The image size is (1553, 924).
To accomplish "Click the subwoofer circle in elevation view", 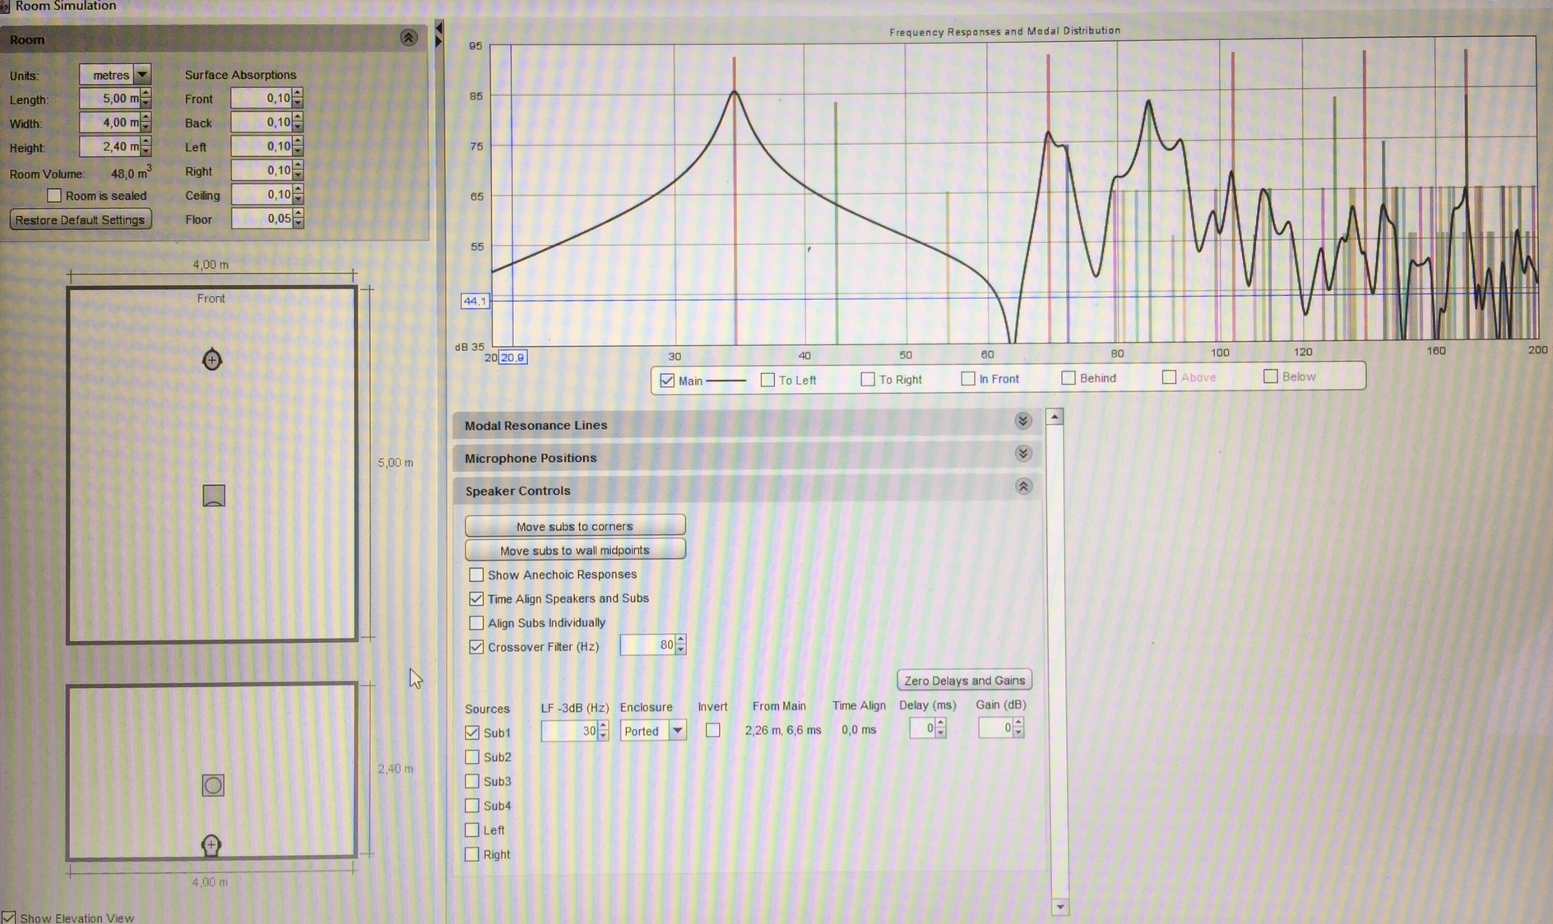I will pyautogui.click(x=213, y=785).
